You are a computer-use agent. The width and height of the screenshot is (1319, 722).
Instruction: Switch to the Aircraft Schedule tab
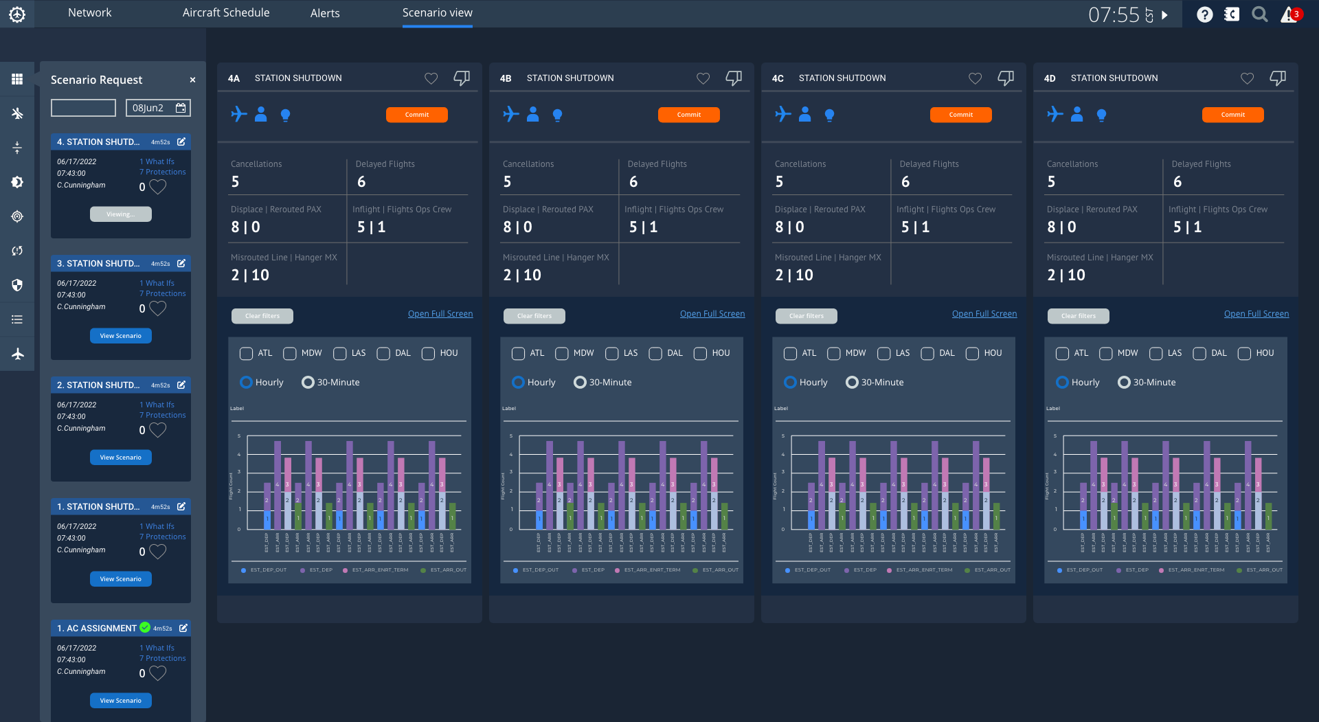pyautogui.click(x=225, y=13)
